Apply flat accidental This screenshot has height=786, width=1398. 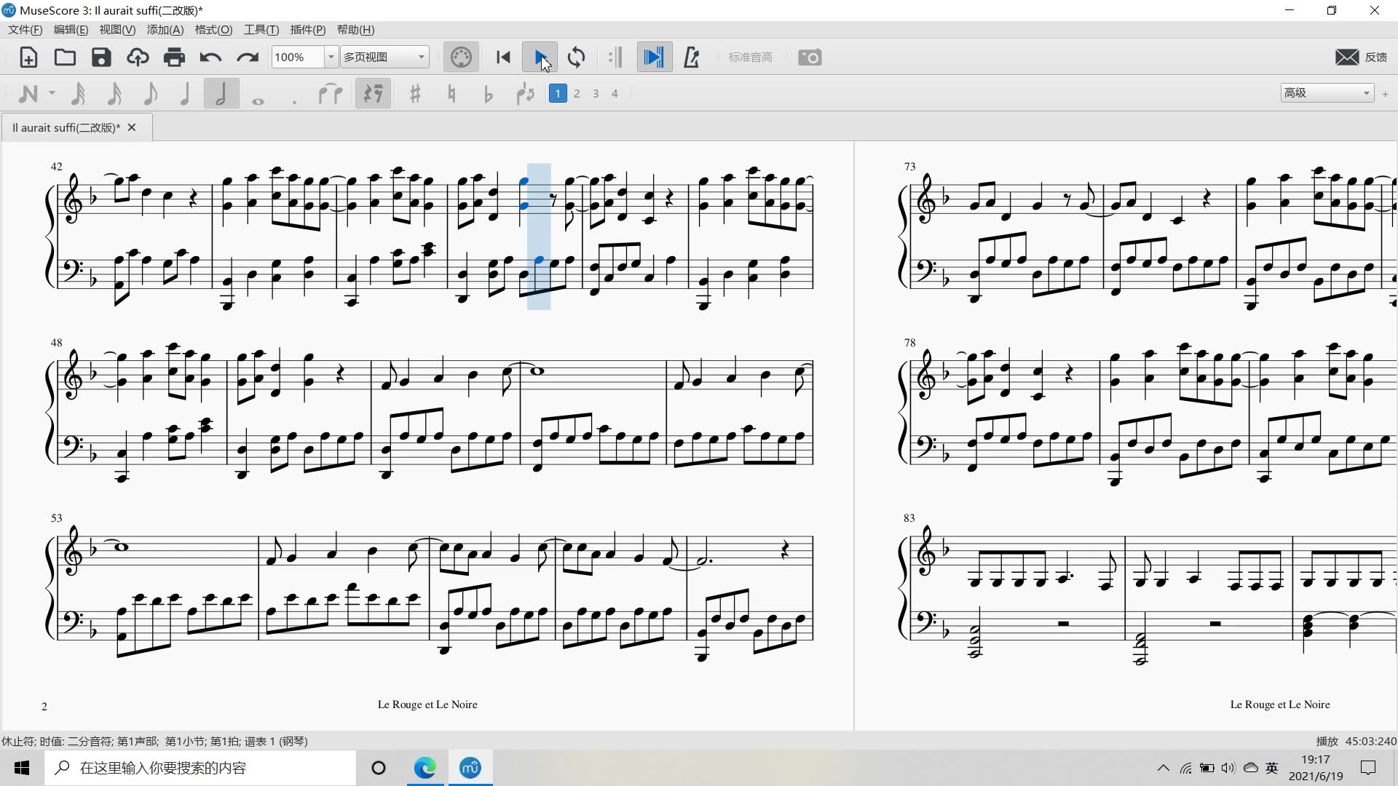[488, 94]
